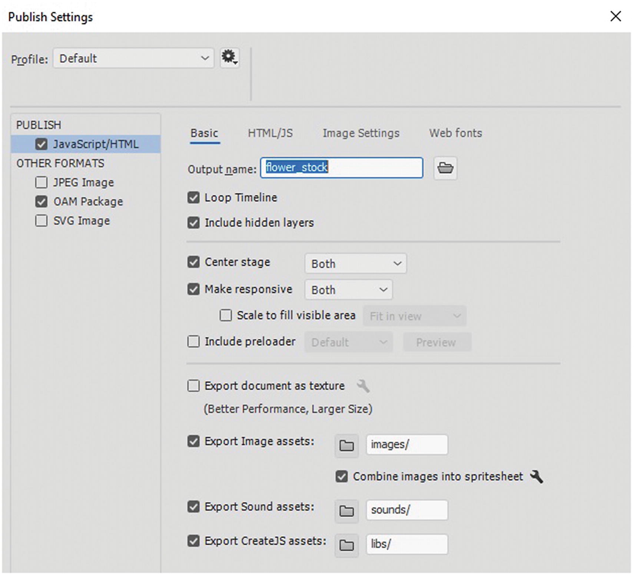Select JavaScript/HTML in the Publish list
This screenshot has height=576, width=634.
[x=96, y=144]
